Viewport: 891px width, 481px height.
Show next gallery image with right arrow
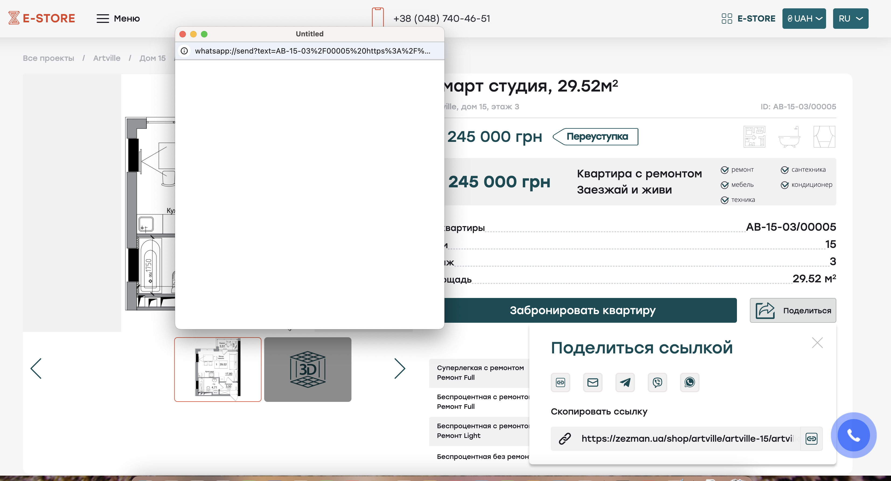pos(399,368)
